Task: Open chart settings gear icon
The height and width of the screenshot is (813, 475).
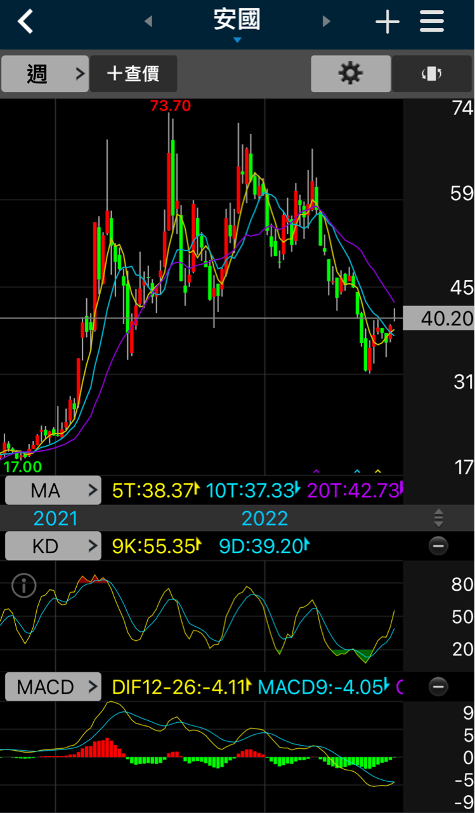Action: coord(351,74)
